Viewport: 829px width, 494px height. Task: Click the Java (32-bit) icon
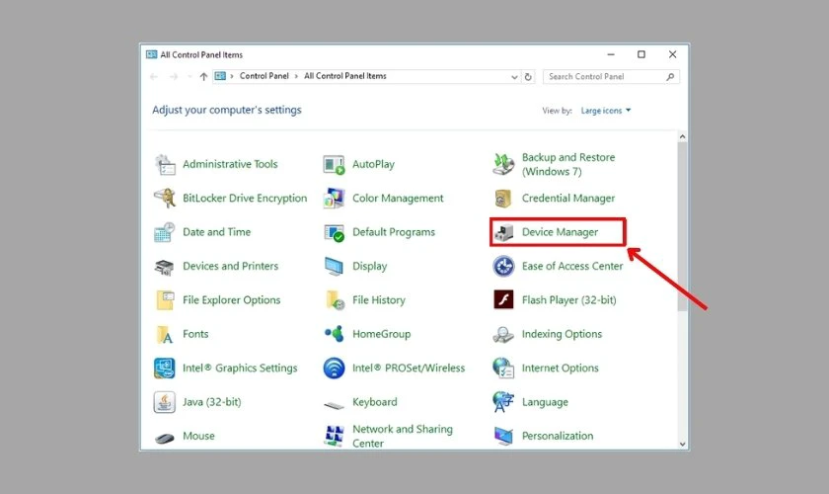coord(165,402)
